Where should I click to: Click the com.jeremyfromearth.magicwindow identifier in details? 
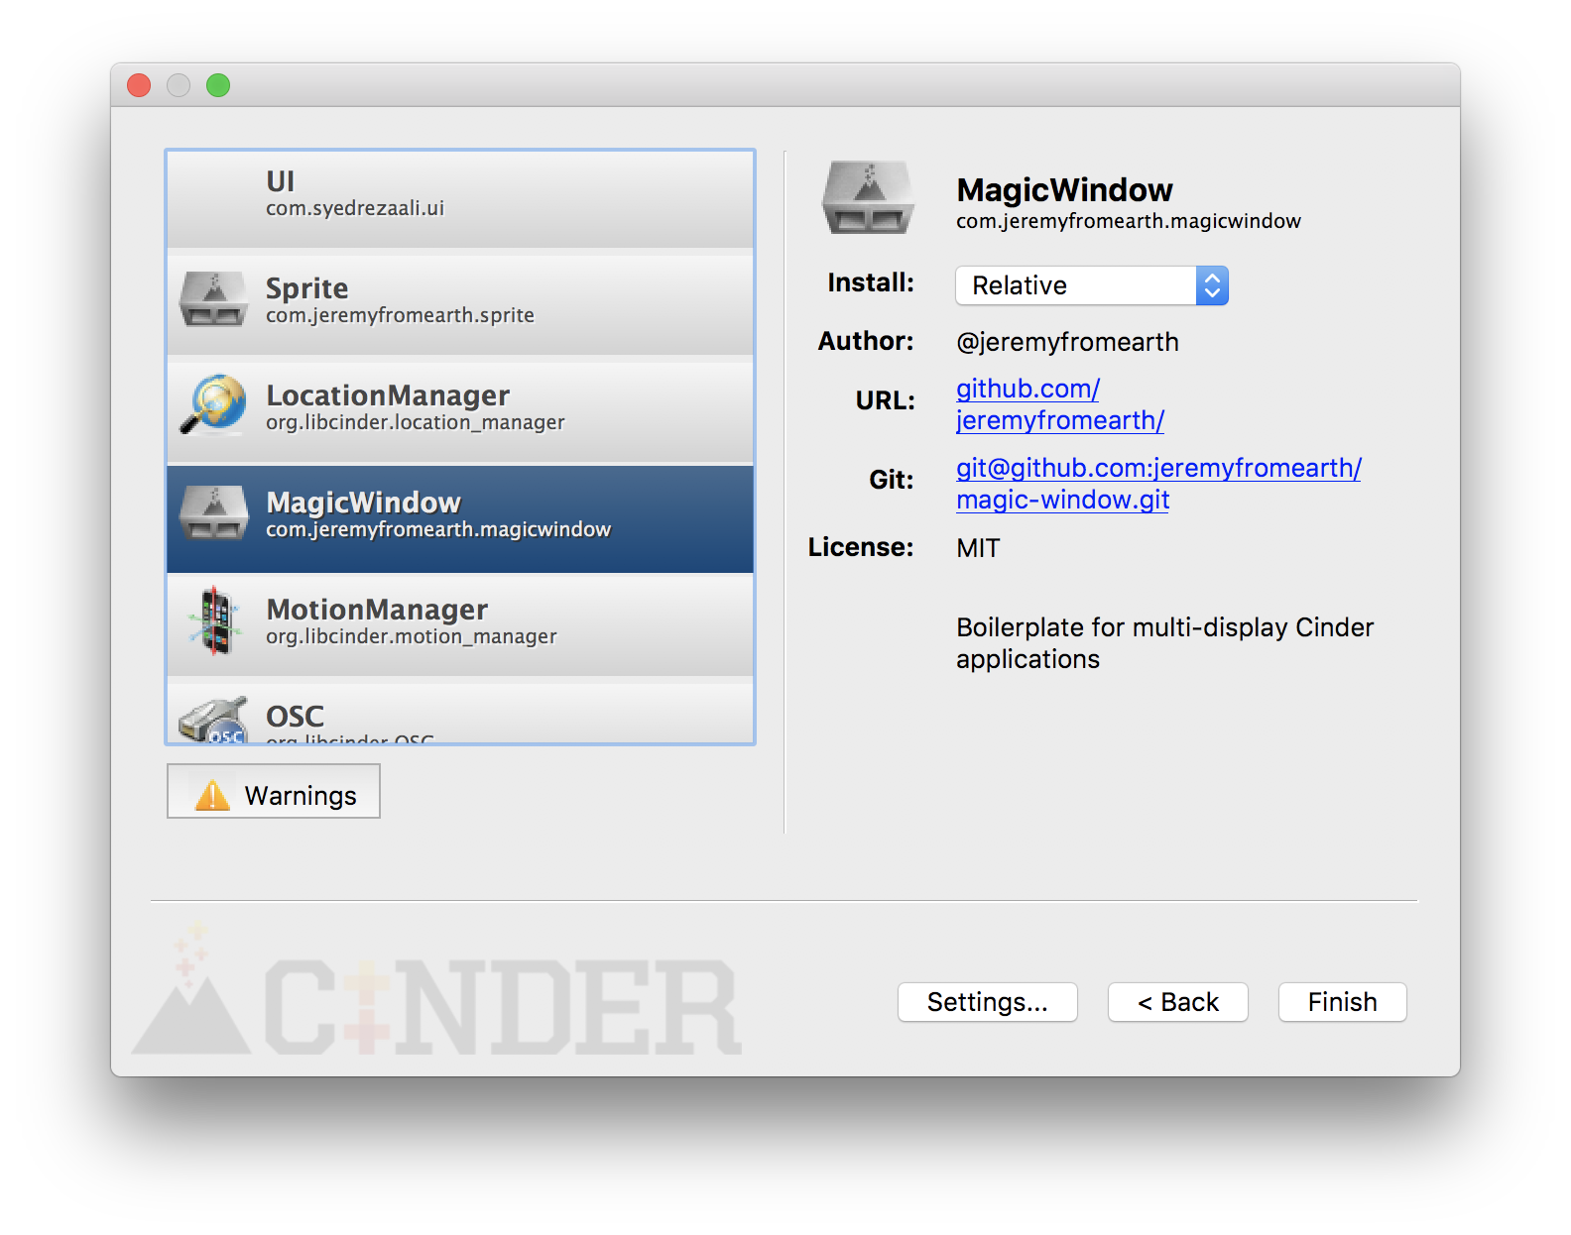click(x=1129, y=221)
